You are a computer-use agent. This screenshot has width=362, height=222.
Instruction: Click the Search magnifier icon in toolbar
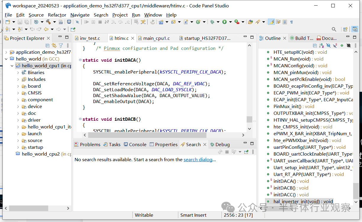(334, 29)
